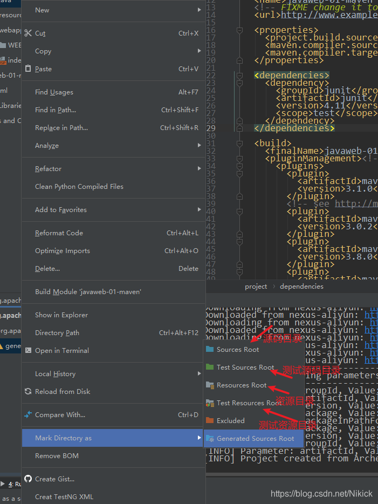Collapse the plugins fold on line 34
378x504 pixels.
239,166
